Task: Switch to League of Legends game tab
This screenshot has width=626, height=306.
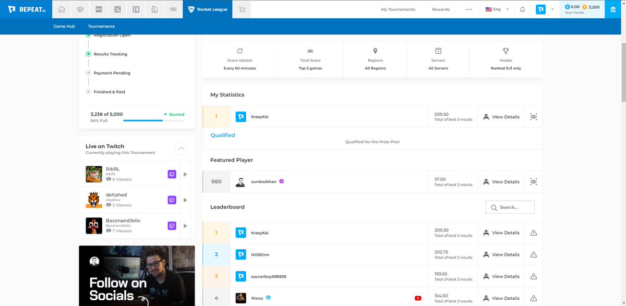Action: point(154,9)
